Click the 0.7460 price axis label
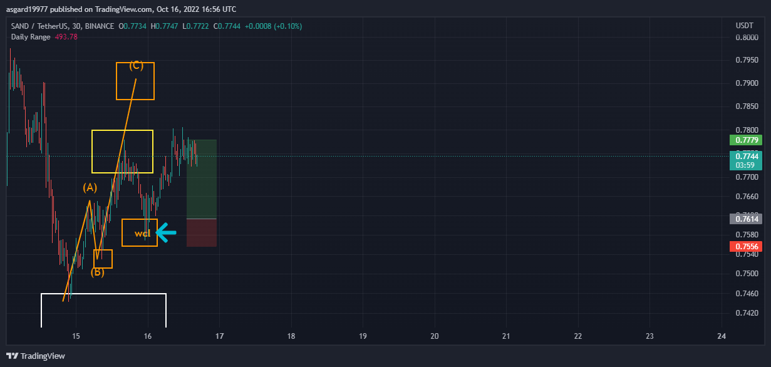Screen dimensions: 771x367 [747, 293]
